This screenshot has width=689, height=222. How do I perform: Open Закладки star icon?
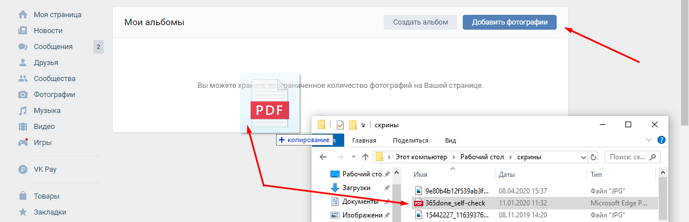tap(23, 212)
